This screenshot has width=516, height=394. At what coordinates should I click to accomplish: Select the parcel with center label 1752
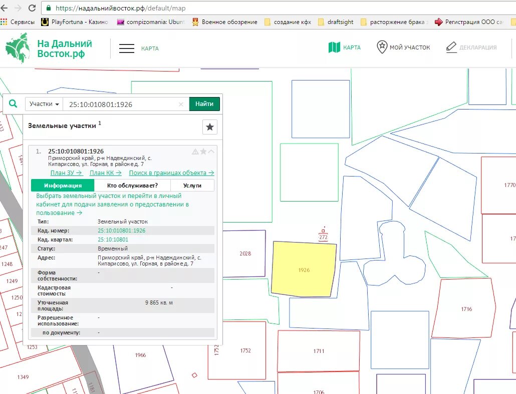coord(245,350)
